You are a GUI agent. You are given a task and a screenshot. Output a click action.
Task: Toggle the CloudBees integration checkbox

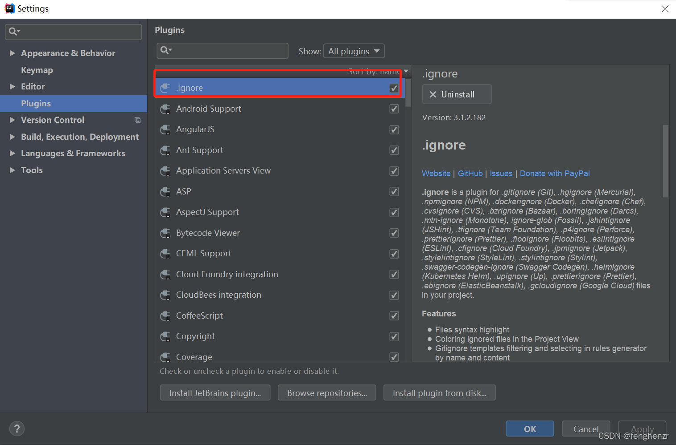click(394, 295)
